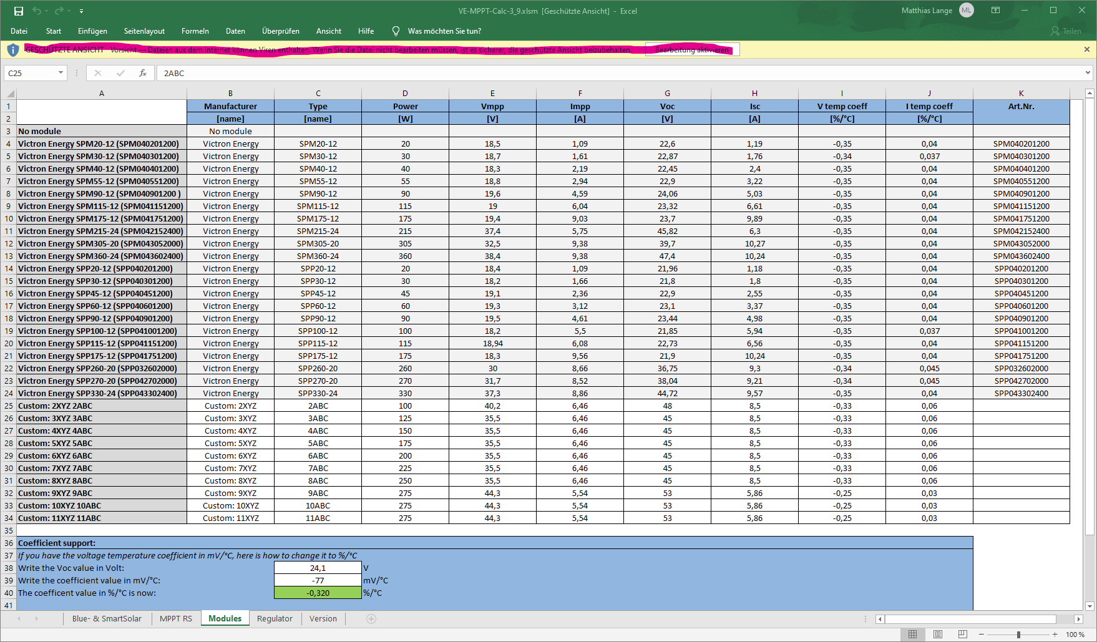The width and height of the screenshot is (1097, 642).
Task: Click the Voc input cell showing 24,1
Action: click(x=318, y=568)
